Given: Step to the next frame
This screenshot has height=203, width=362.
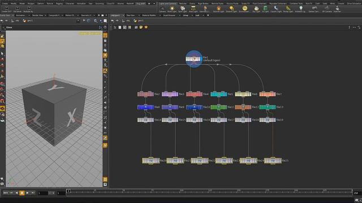Looking at the screenshot, I should (33, 193).
